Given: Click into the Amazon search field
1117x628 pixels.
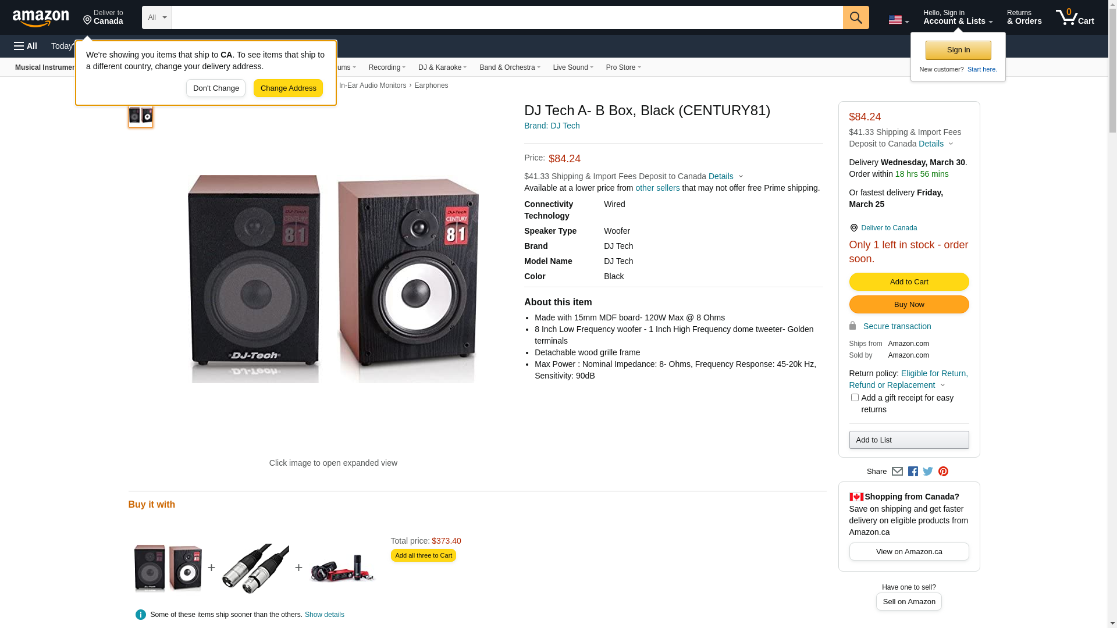Looking at the screenshot, I should [506, 17].
